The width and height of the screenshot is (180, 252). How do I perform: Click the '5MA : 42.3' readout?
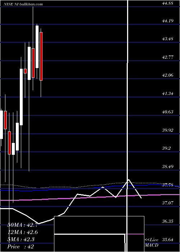tap(21, 239)
